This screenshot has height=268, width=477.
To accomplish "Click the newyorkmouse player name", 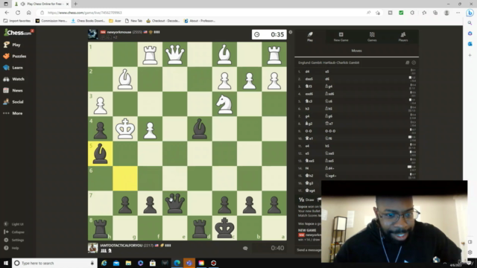I will [x=119, y=32].
